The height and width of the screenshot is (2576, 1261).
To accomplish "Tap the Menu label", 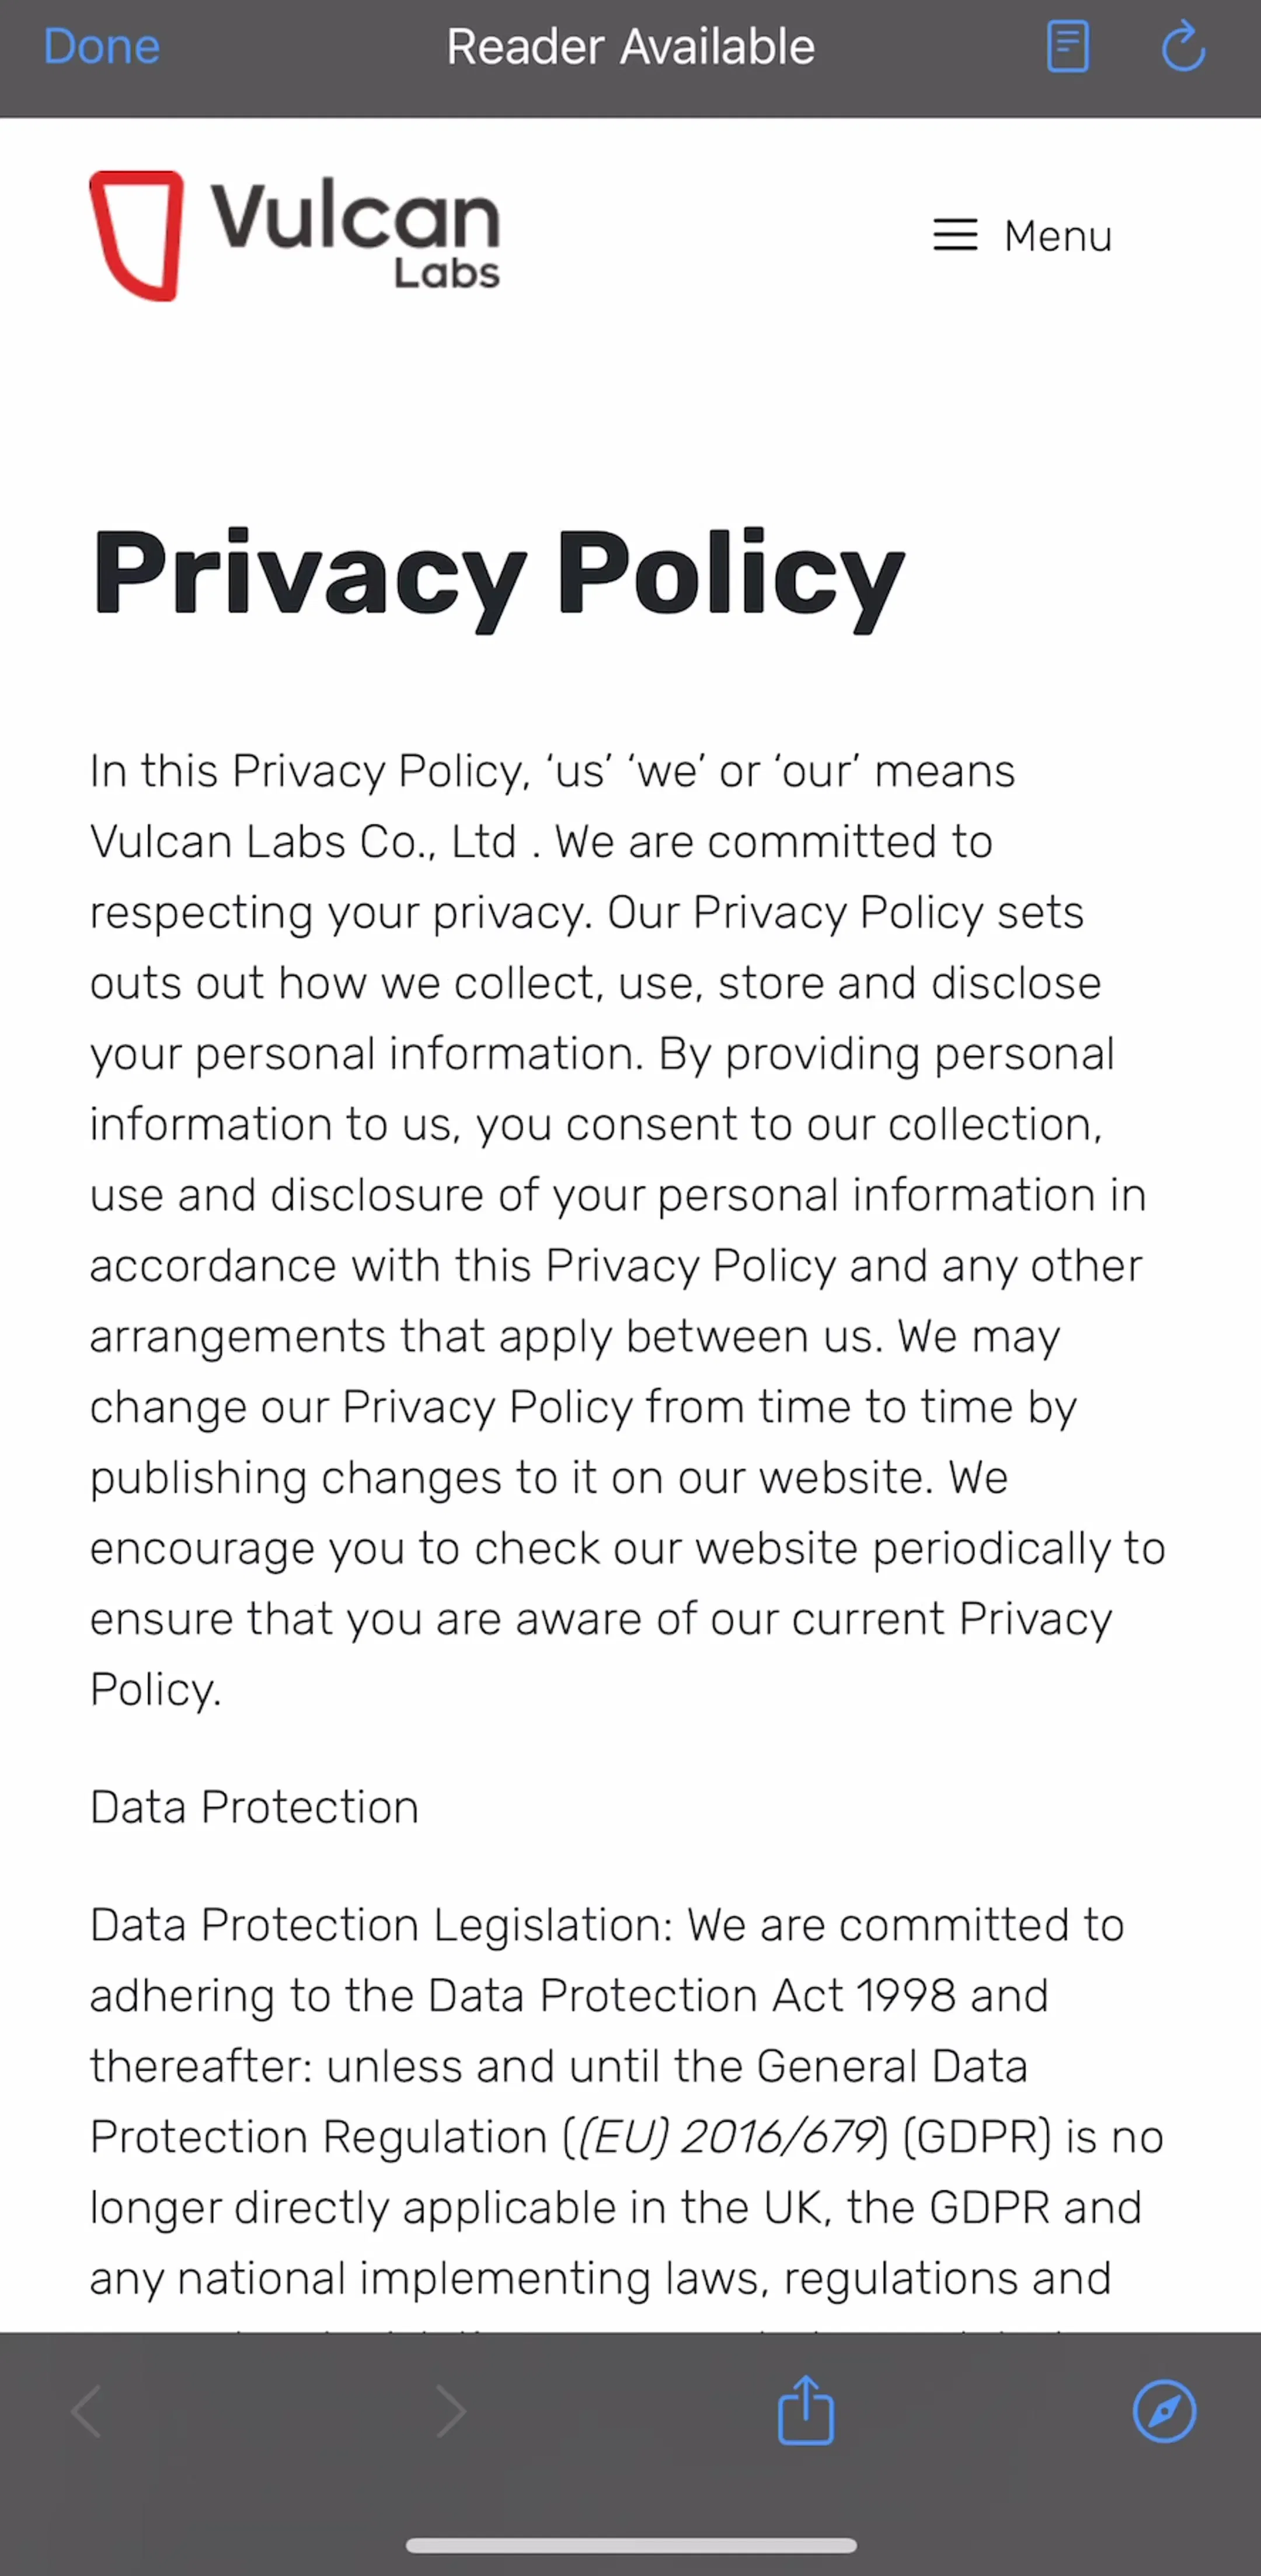I will (x=1058, y=237).
